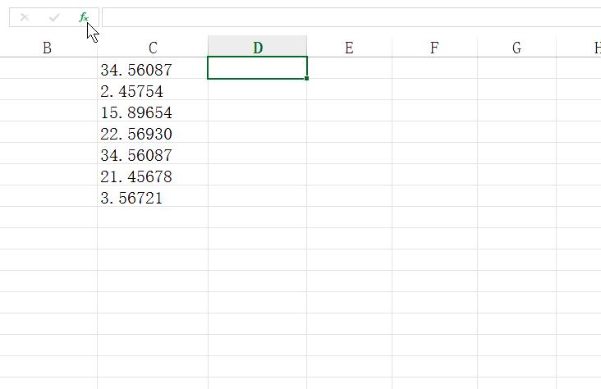
Task: Click the cell showing 22.56930
Action: click(x=153, y=134)
